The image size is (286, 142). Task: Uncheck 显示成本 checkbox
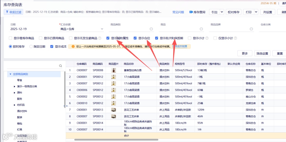52,46
